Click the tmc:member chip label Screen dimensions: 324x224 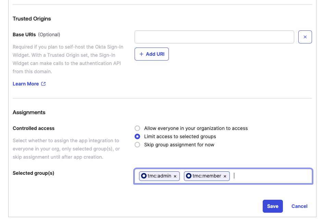pyautogui.click(x=207, y=176)
